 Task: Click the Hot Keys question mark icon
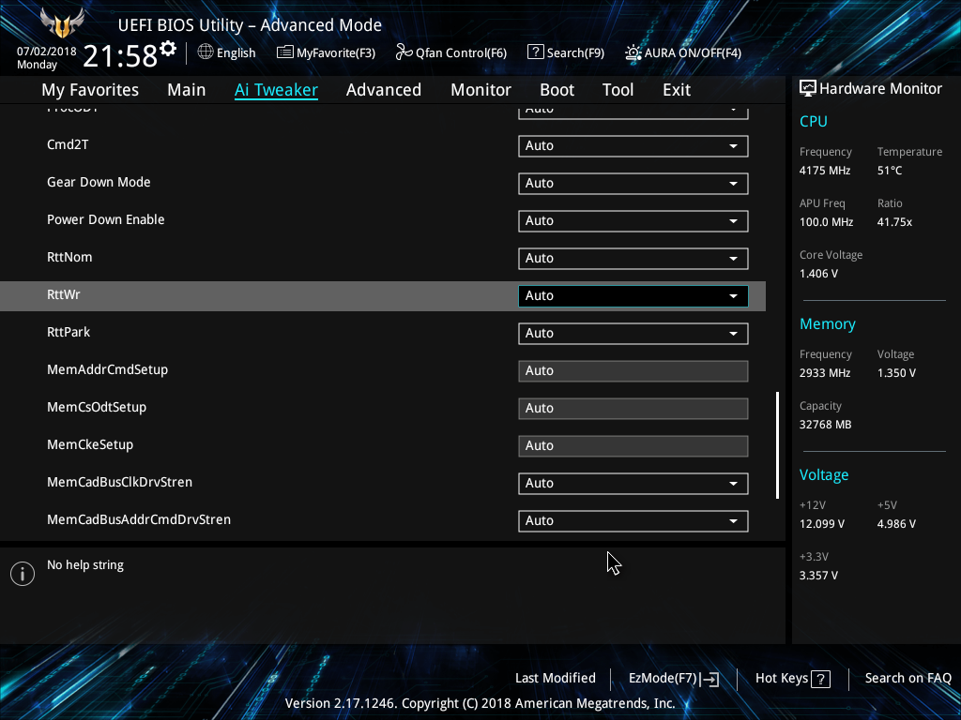click(820, 679)
